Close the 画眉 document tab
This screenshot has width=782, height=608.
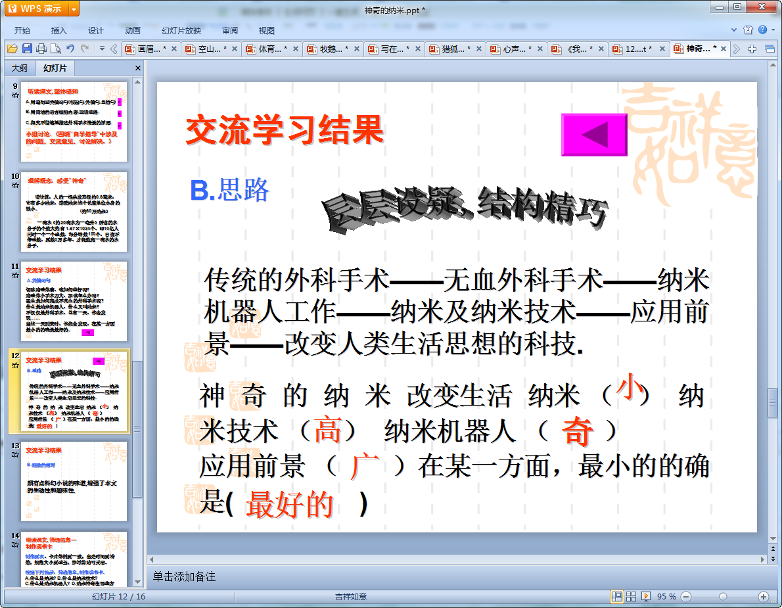pos(174,49)
